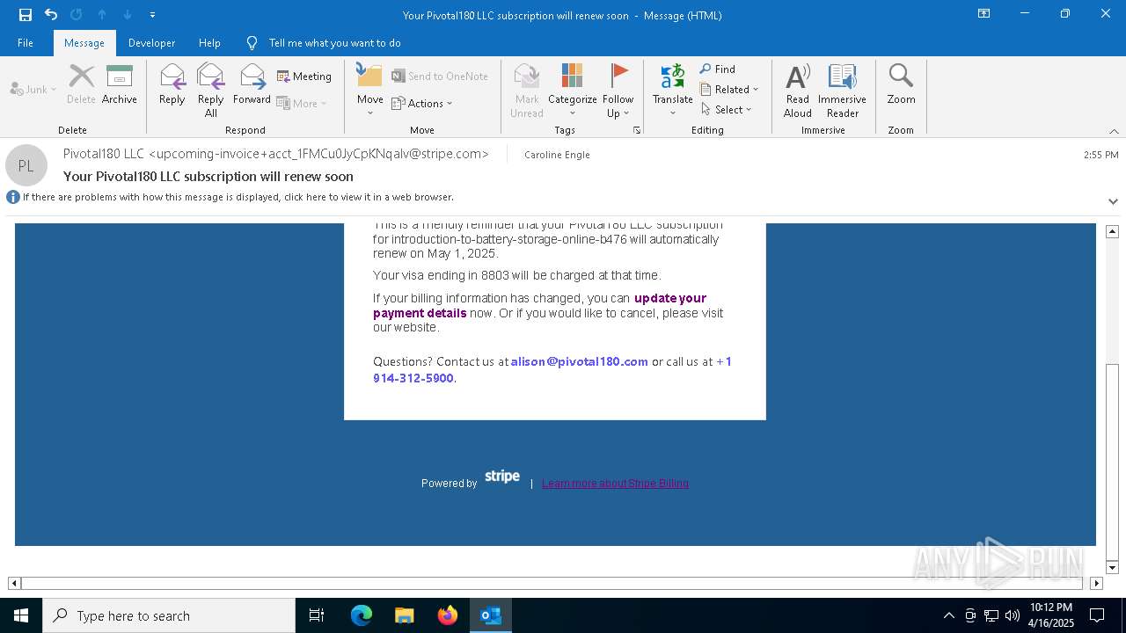The image size is (1126, 633).
Task: Open the Customize Quick Access Toolbar dropdown
Action: click(152, 15)
